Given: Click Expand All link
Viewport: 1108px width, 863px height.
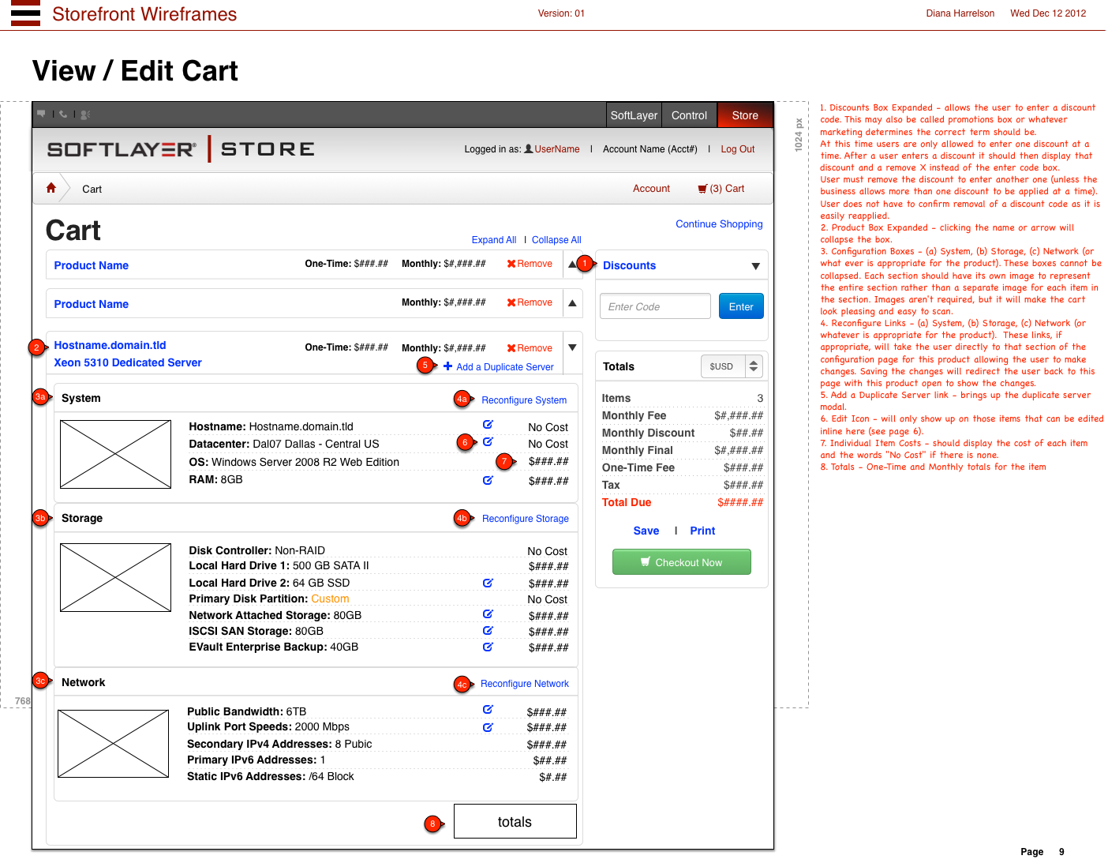Looking at the screenshot, I should coord(494,240).
